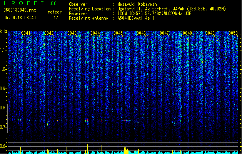Click the 0.6 kHz axis label
This screenshot has height=154, width=242.
[x=3, y=146]
